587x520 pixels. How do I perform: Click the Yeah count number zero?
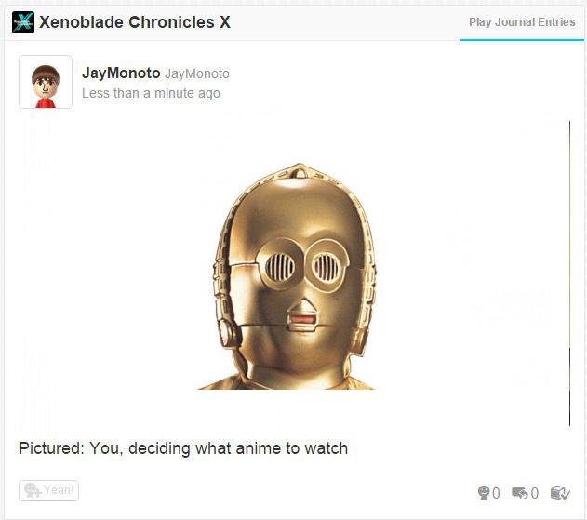click(496, 493)
